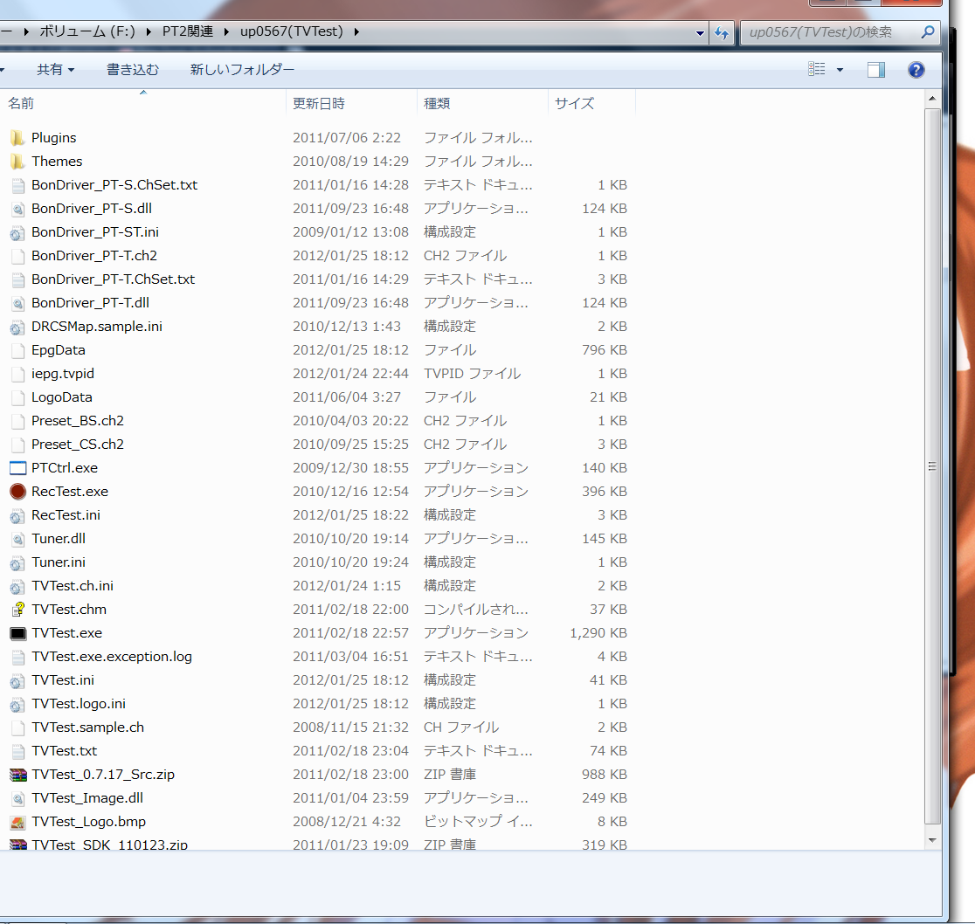The image size is (975, 924).
Task: Click the Help question mark icon
Action: coord(916,70)
